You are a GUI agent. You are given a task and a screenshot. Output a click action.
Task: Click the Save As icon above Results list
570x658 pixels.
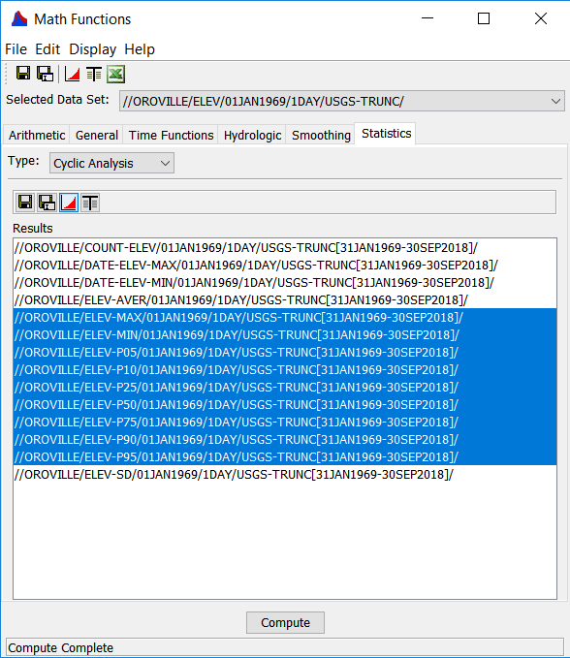[x=47, y=203]
